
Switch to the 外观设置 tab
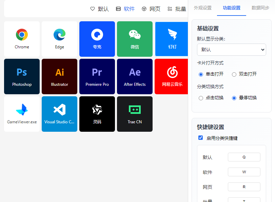202,8
